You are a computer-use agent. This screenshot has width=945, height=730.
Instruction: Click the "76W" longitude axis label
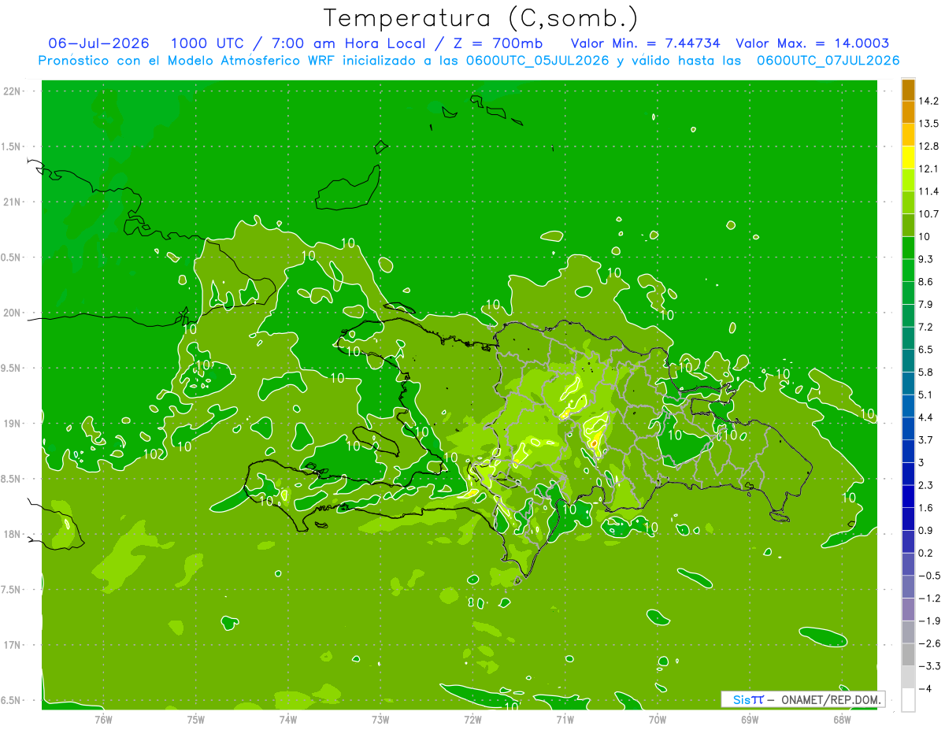[103, 720]
